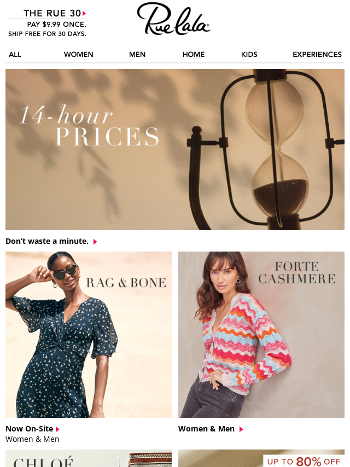Open the EXPERIENCES section
This screenshot has width=350, height=467.
pyautogui.click(x=317, y=55)
